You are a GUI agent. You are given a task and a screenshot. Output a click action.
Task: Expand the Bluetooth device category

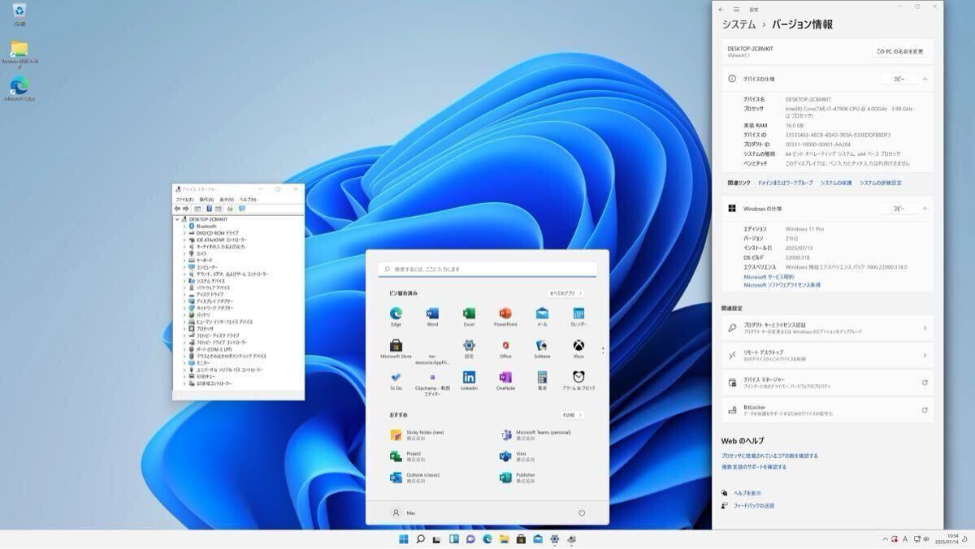(x=184, y=227)
